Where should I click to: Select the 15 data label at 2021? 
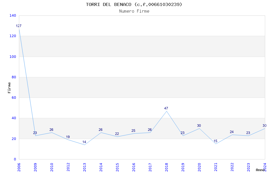click(215, 141)
